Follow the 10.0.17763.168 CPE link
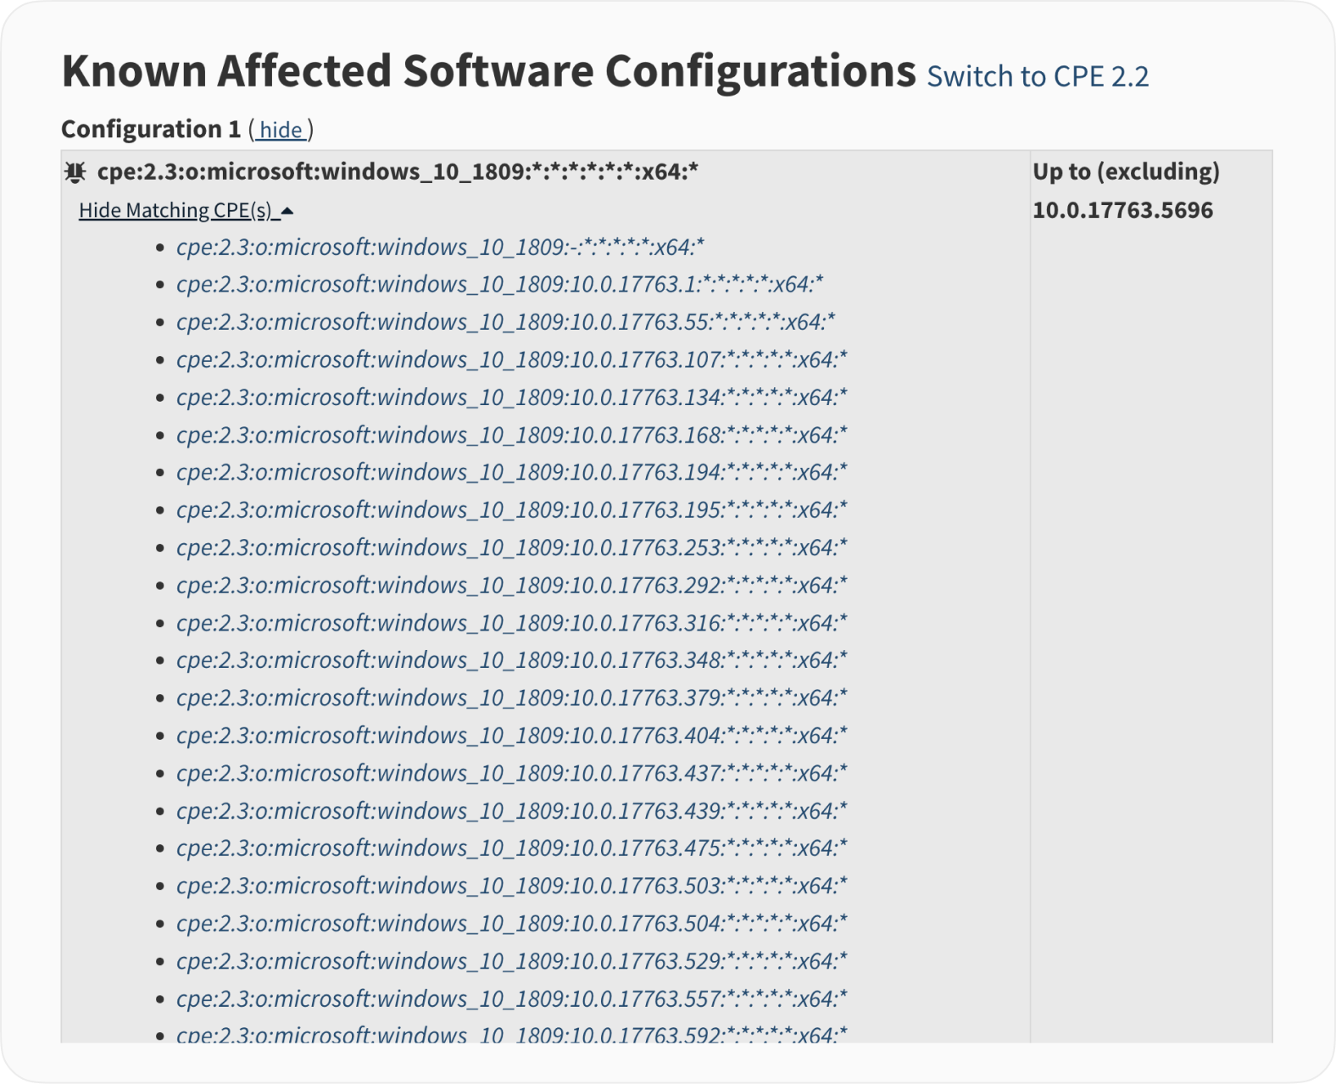 511,436
